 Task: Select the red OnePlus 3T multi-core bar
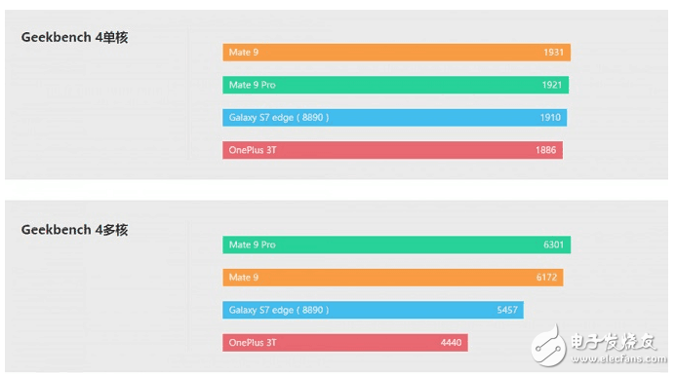(345, 343)
